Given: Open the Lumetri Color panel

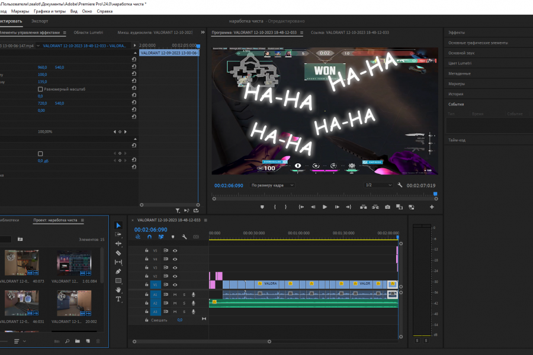Looking at the screenshot, I should click(460, 63).
